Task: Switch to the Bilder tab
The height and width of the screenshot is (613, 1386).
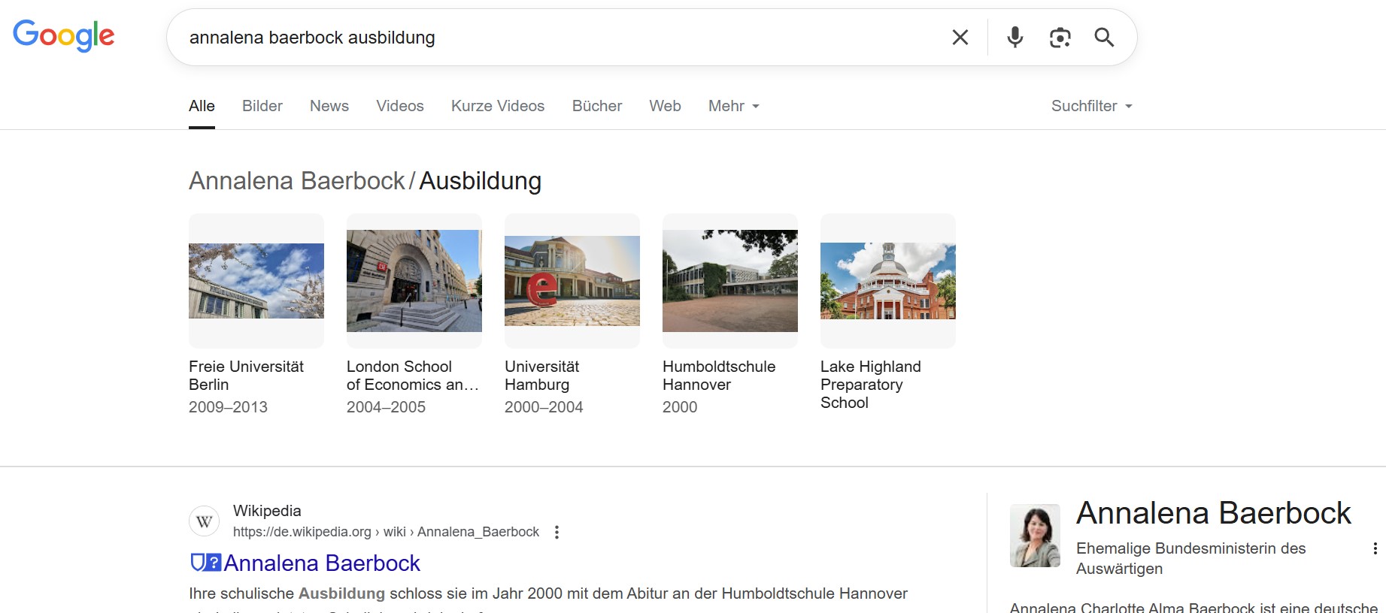Action: coord(262,106)
